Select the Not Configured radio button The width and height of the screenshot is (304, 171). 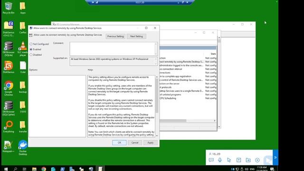31,44
